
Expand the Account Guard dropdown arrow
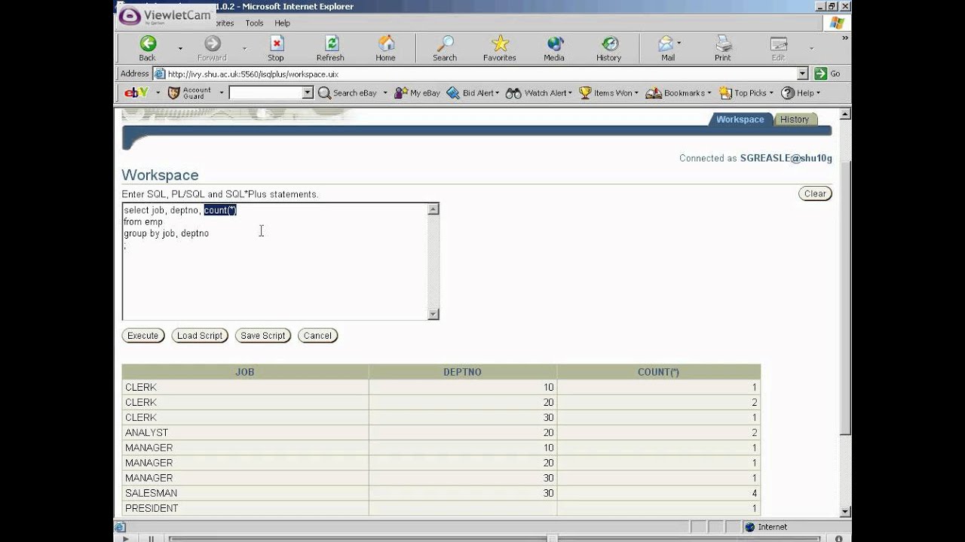click(x=222, y=93)
